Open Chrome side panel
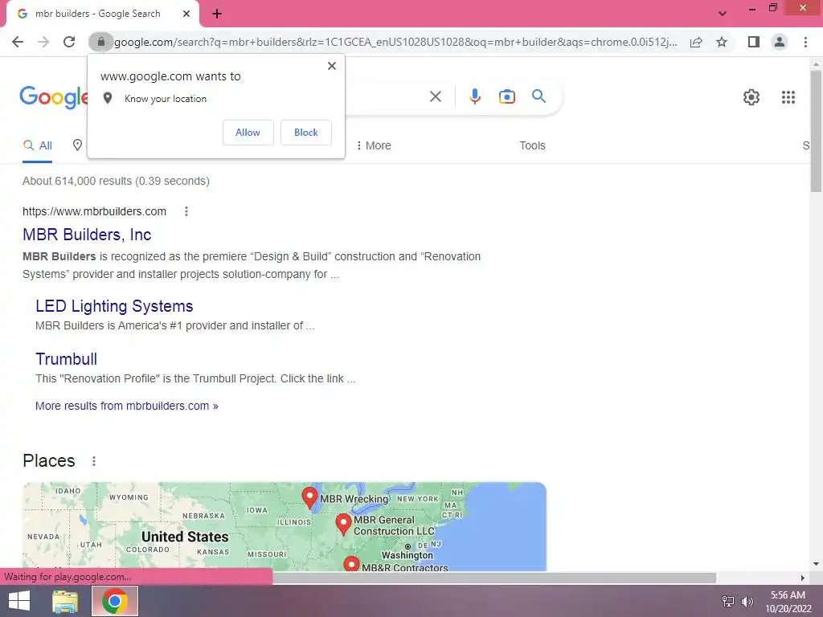Screen dimensions: 823x617 point(754,42)
